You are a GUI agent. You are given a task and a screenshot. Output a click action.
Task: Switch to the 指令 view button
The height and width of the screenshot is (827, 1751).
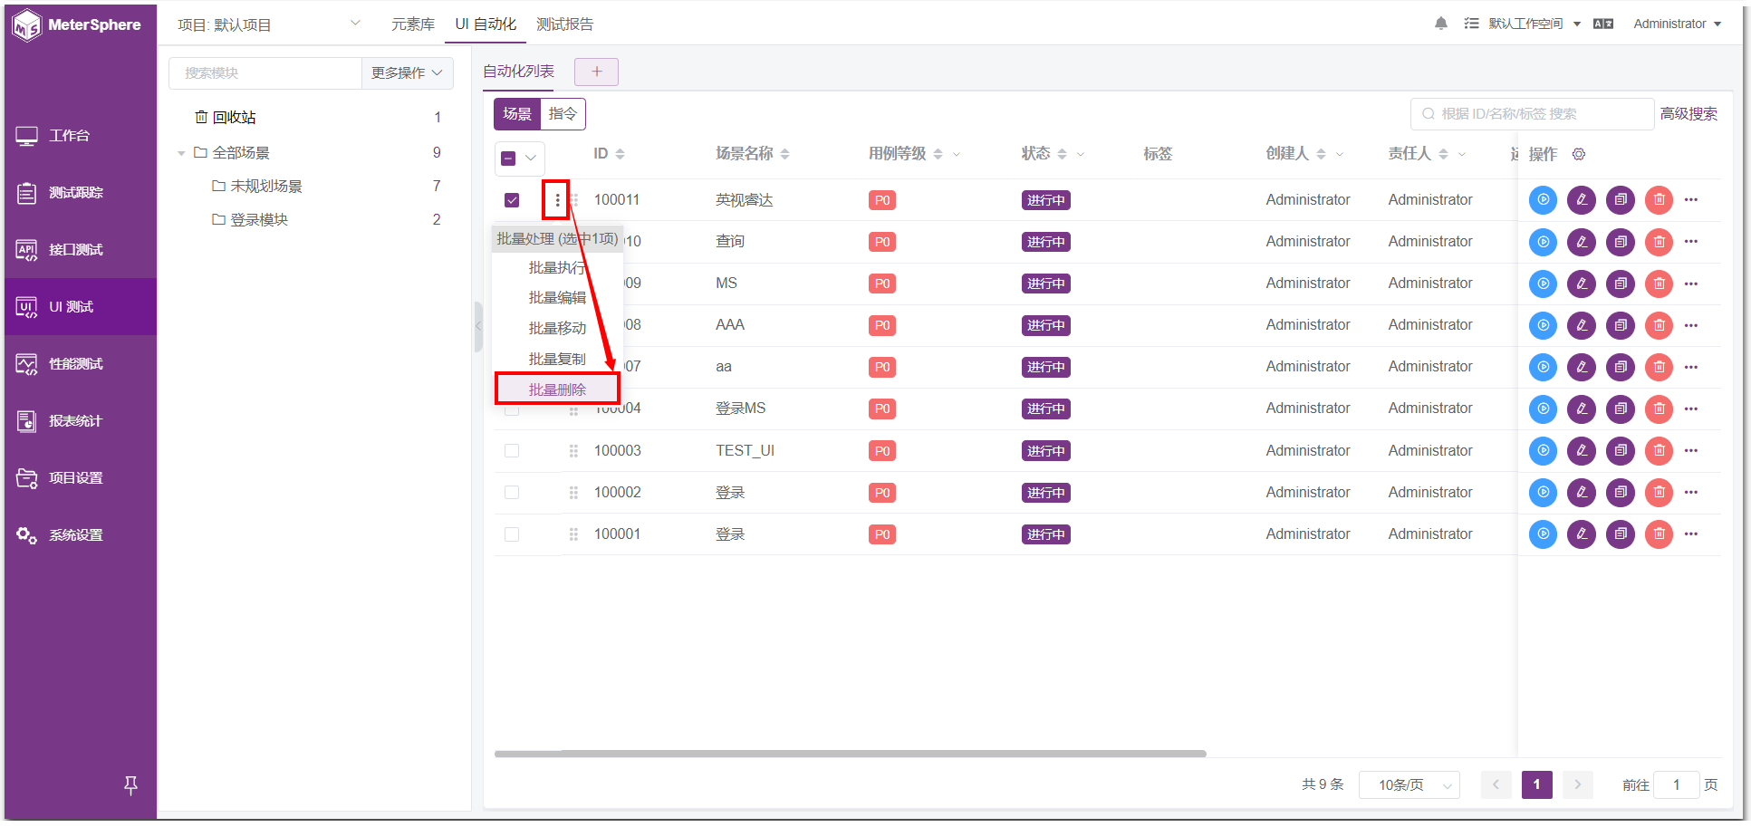click(x=563, y=114)
